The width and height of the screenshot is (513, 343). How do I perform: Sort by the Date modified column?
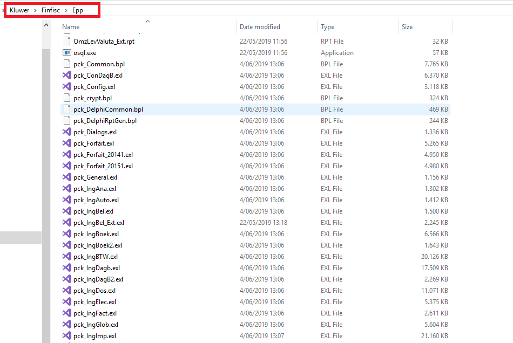pyautogui.click(x=260, y=27)
